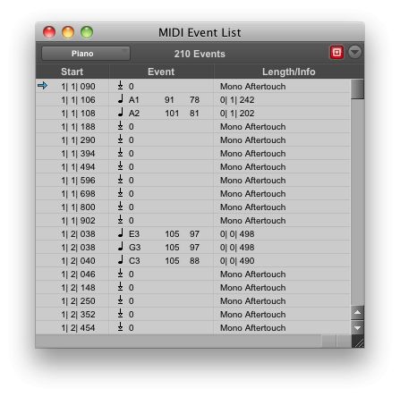400x397 pixels.
Task: Click the window resize grip corner
Action: click(358, 342)
